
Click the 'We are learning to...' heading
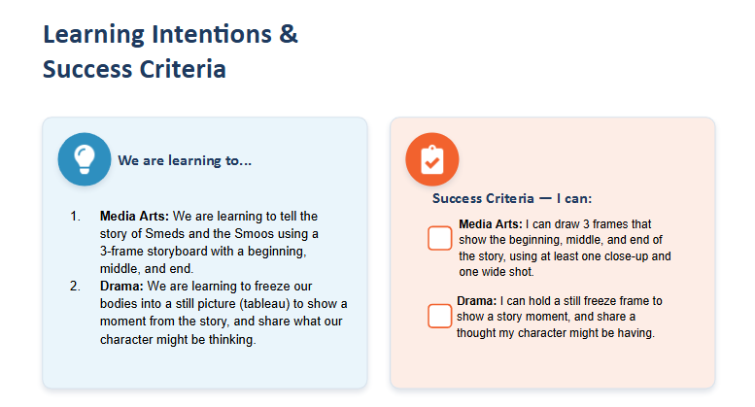pyautogui.click(x=185, y=160)
